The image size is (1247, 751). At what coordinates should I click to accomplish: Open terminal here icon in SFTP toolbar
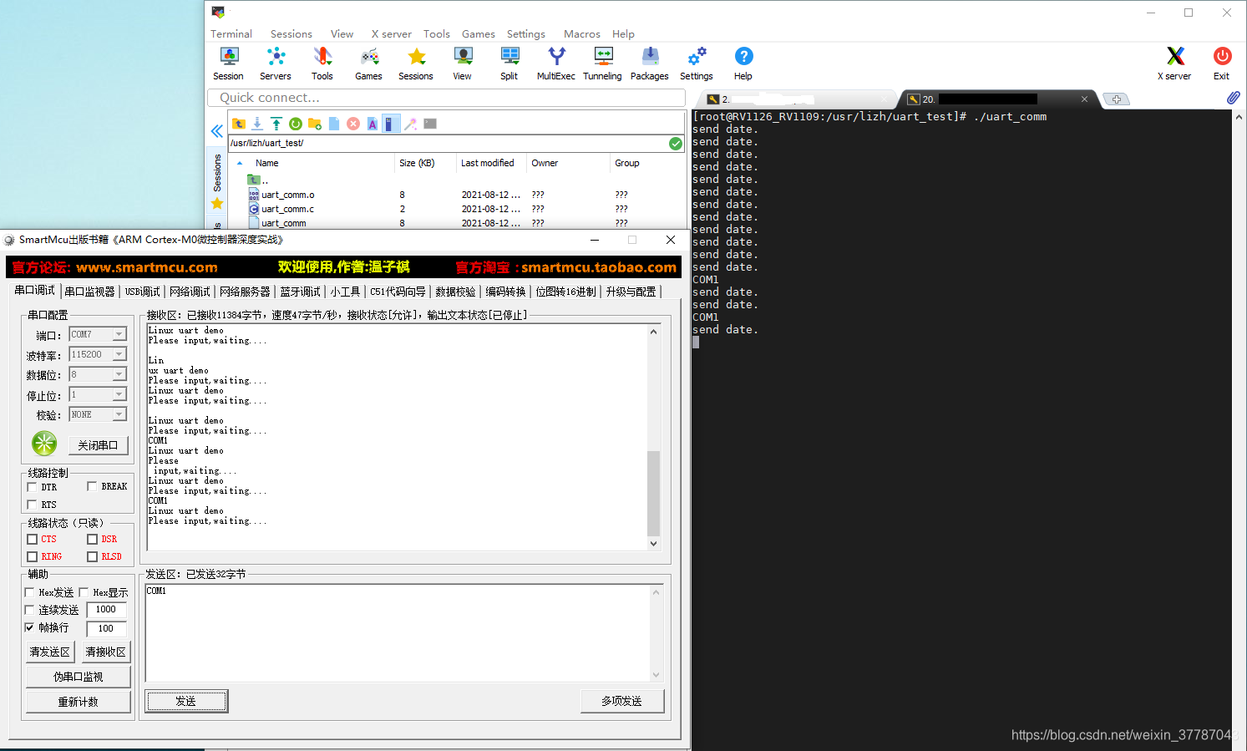(x=430, y=124)
